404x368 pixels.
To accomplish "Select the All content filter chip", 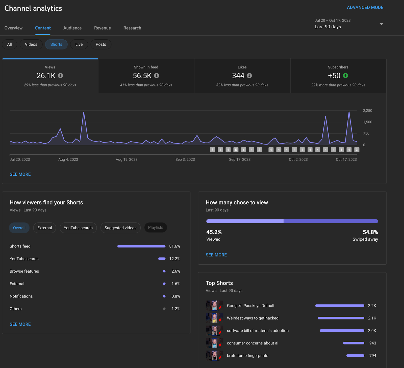I will click(x=10, y=44).
